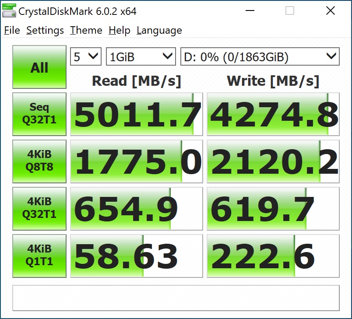The image size is (352, 319).
Task: Open the Help menu
Action: pyautogui.click(x=120, y=30)
